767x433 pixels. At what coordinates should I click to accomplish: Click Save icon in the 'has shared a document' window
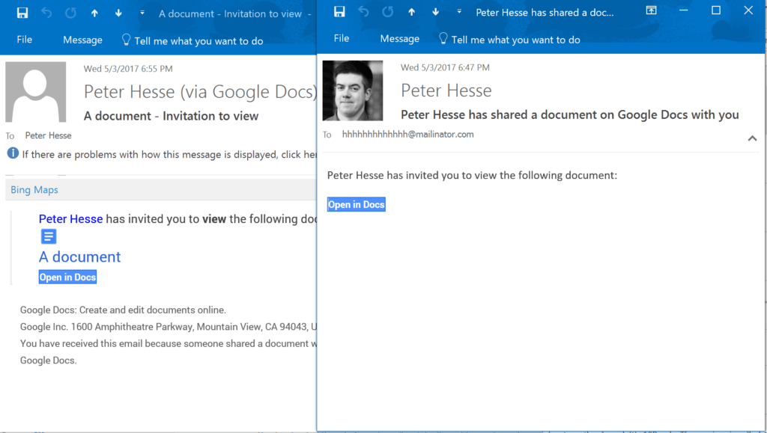point(339,11)
